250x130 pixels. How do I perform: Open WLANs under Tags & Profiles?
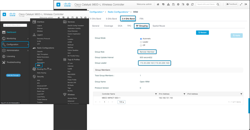coord(70,91)
